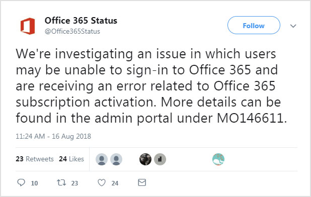
Task: Open the gray square-logo liker avatar
Action: pyautogui.click(x=160, y=159)
